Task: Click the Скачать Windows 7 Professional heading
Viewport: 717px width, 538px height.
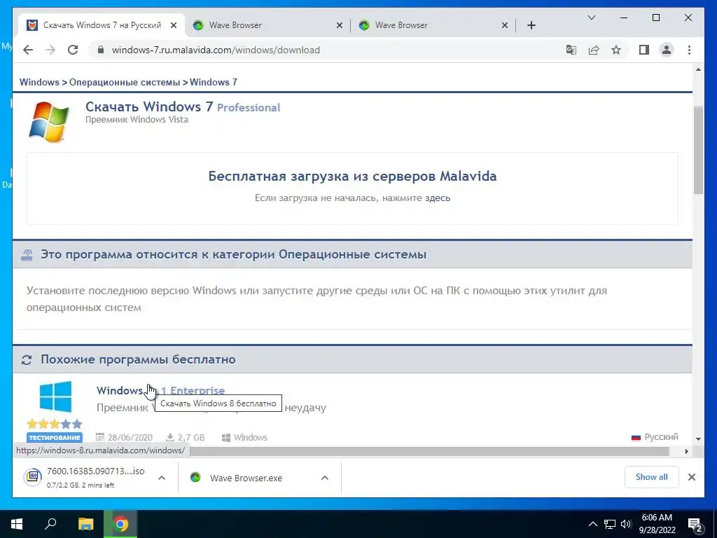Action: coord(183,106)
